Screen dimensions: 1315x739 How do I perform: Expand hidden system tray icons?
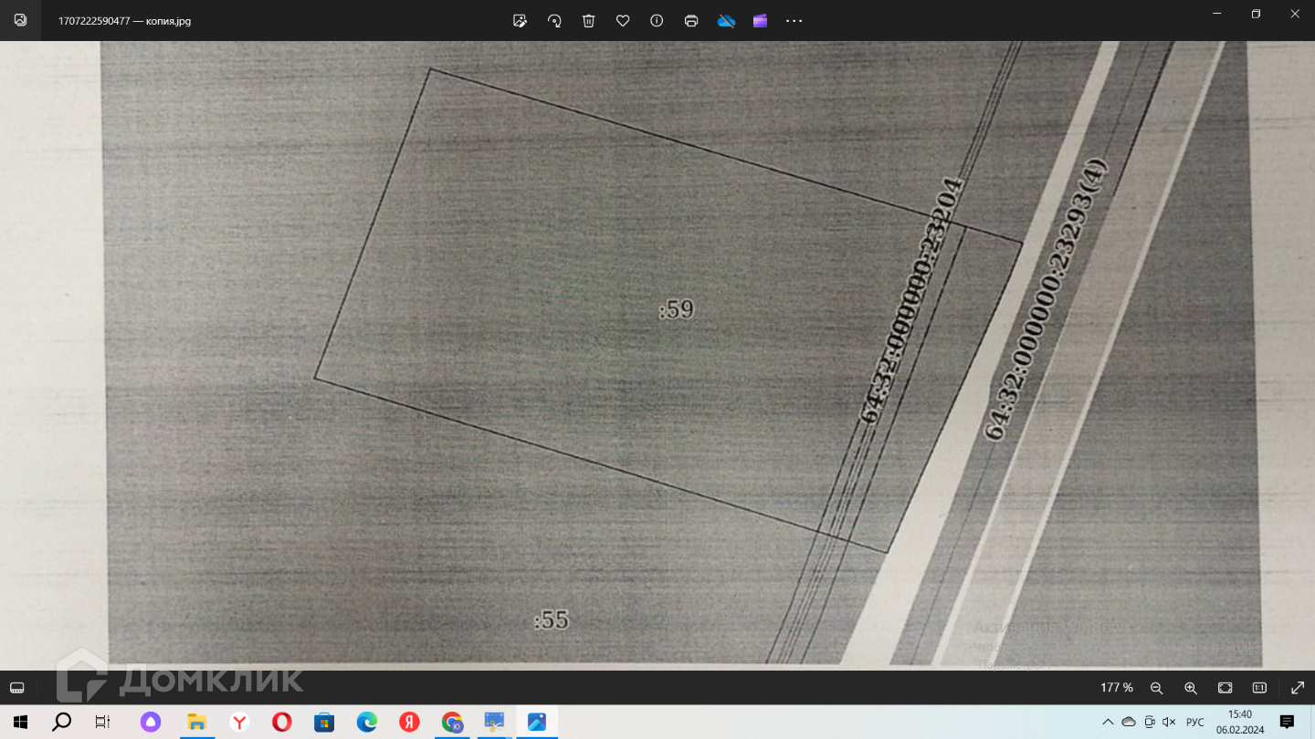tap(1108, 722)
